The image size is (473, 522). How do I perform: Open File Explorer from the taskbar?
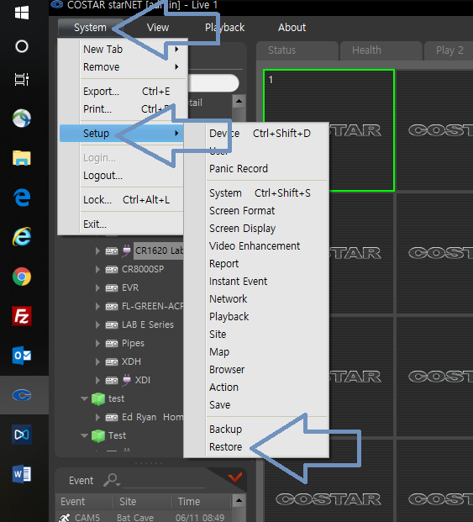pos(22,158)
